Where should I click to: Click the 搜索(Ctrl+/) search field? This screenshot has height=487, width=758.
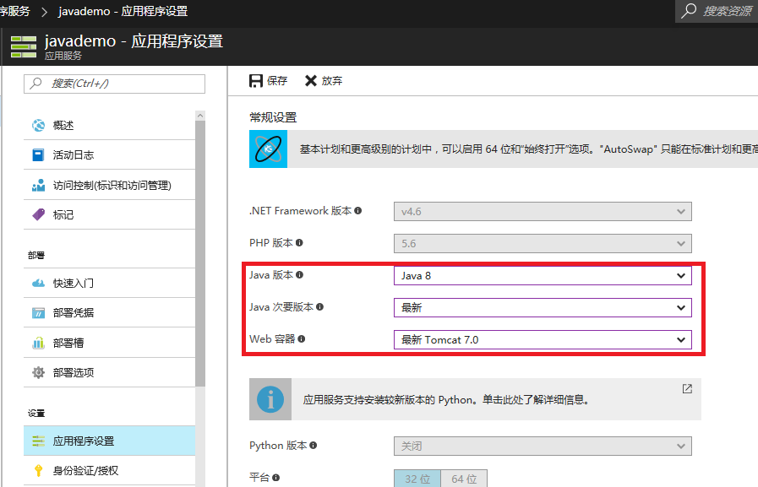[x=115, y=84]
